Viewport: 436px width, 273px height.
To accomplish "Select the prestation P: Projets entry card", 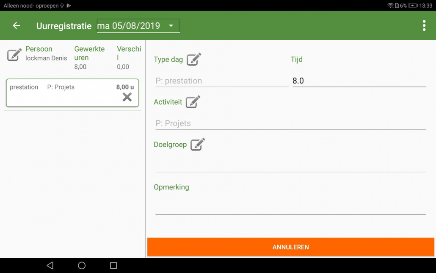I will coord(72,93).
